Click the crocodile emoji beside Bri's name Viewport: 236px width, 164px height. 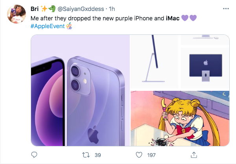52,9
